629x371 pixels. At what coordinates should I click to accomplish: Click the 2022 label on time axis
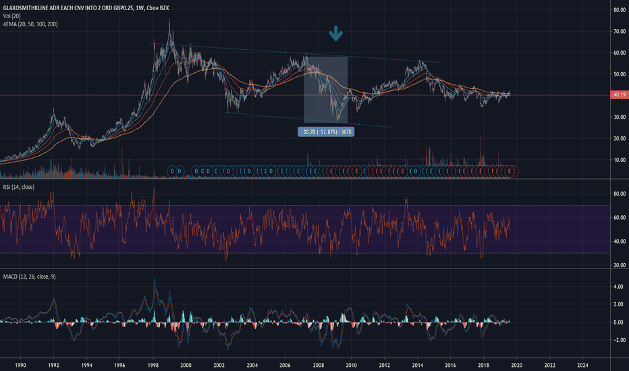(549, 365)
